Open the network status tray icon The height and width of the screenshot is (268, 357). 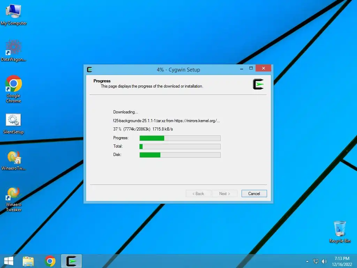click(316, 261)
